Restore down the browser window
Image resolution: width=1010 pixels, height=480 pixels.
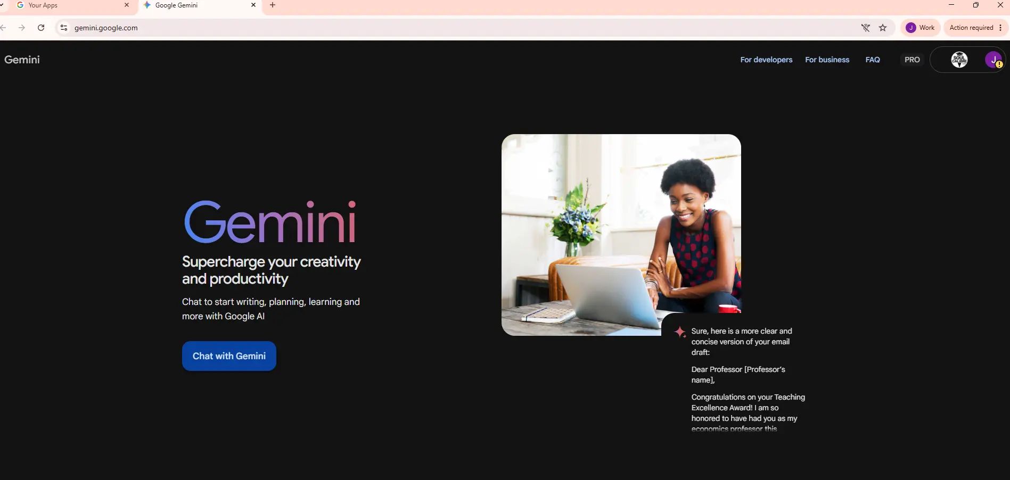click(x=976, y=5)
